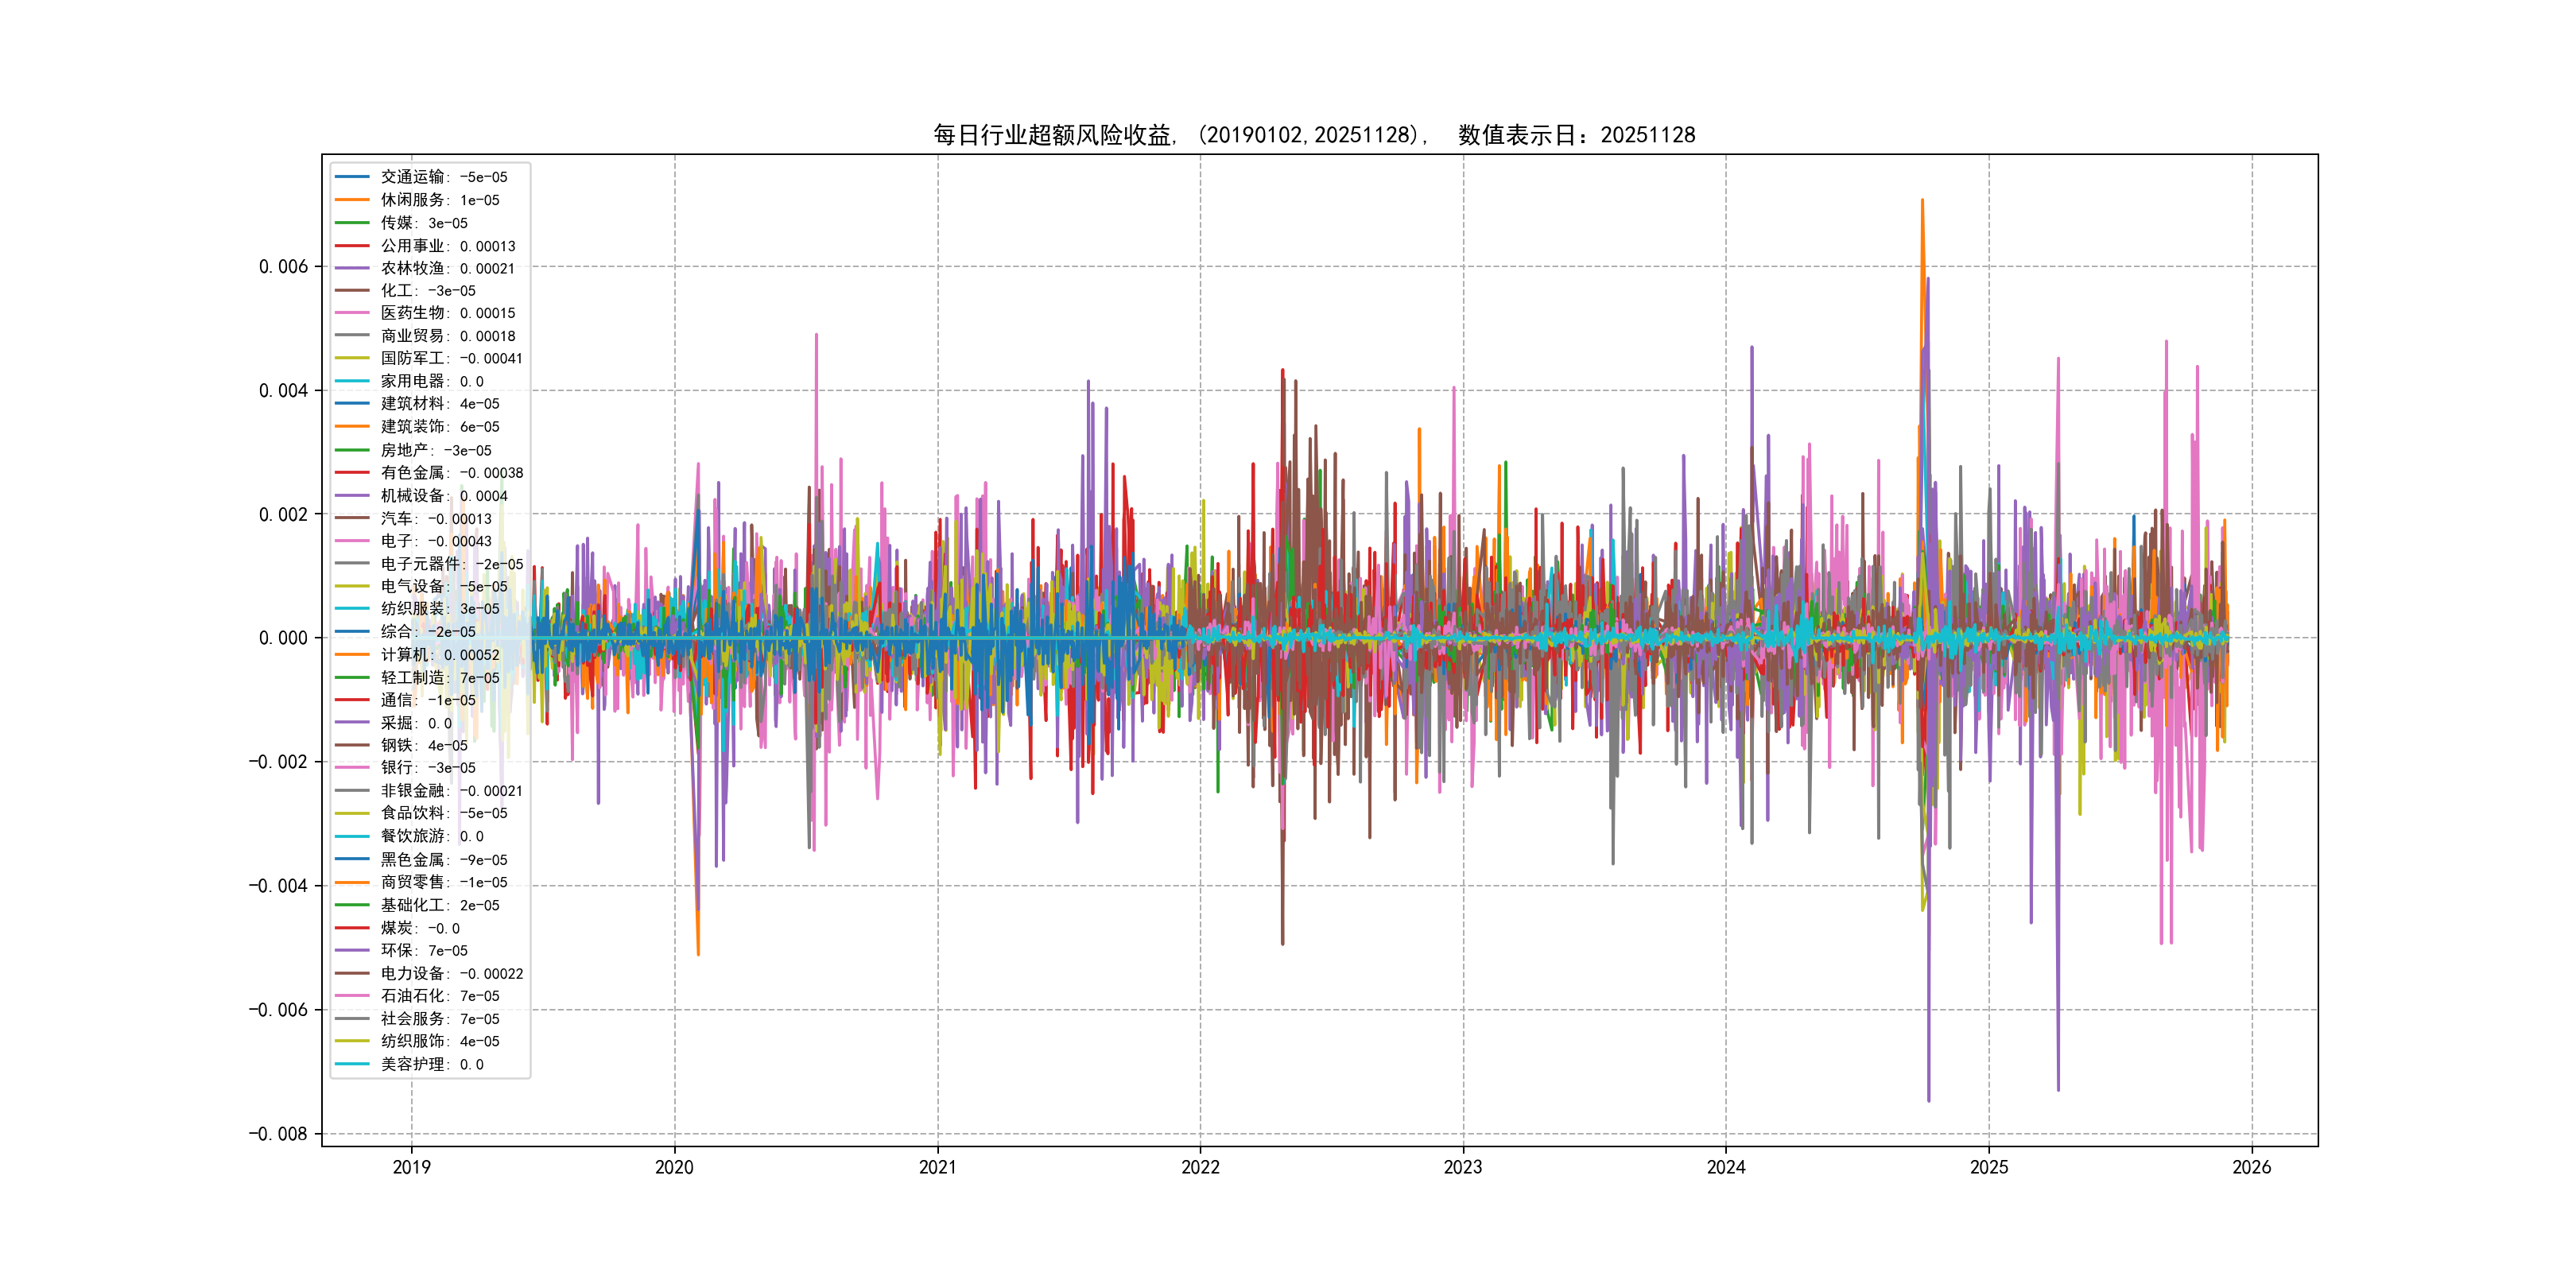This screenshot has height=1288, width=2576.
Task: Click the 0.000 y-axis tick label
Action: pyautogui.click(x=283, y=638)
